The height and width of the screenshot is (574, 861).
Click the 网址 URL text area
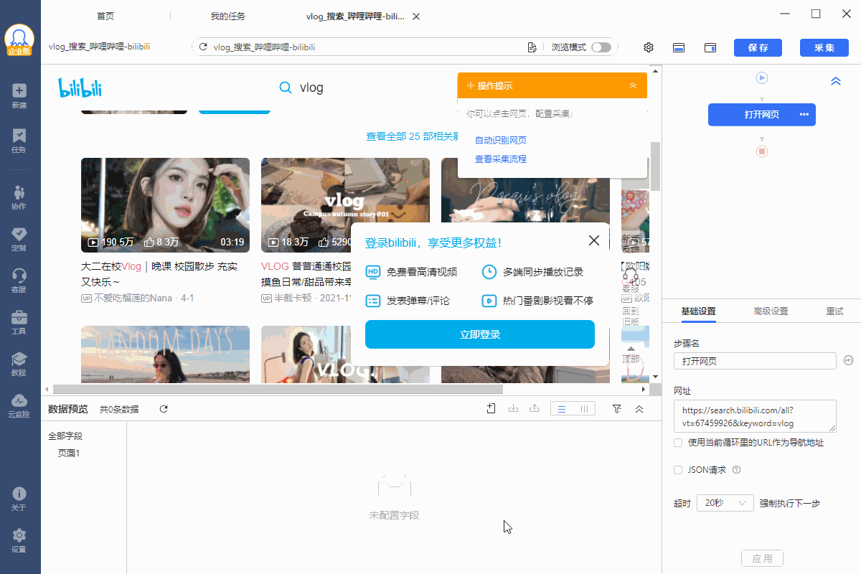pos(755,416)
